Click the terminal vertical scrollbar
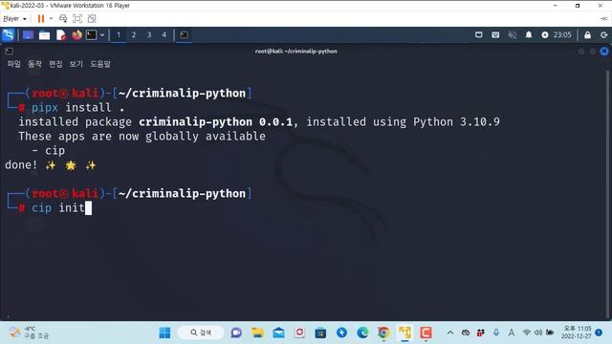Screen dimensions: 612x344 point(608,193)
